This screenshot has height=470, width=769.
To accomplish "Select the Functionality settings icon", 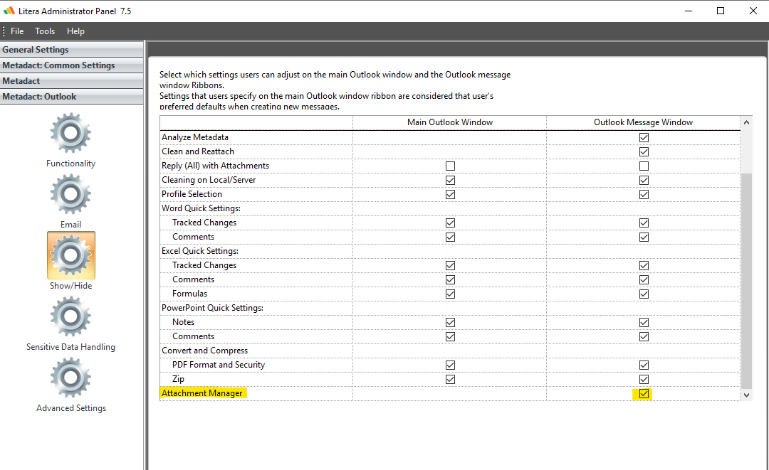I will (70, 132).
